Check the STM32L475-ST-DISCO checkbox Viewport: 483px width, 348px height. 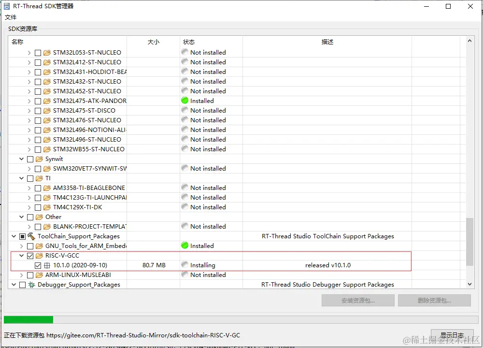[x=38, y=111]
